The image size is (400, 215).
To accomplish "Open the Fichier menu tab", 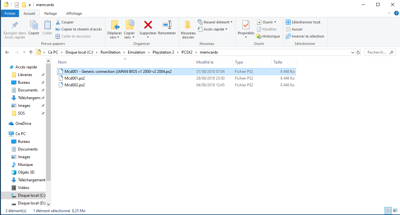I will 10,13.
